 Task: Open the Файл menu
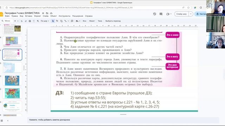coord(7,16)
